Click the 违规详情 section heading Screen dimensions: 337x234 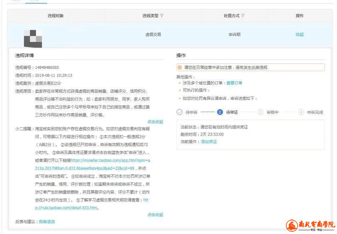(24, 55)
